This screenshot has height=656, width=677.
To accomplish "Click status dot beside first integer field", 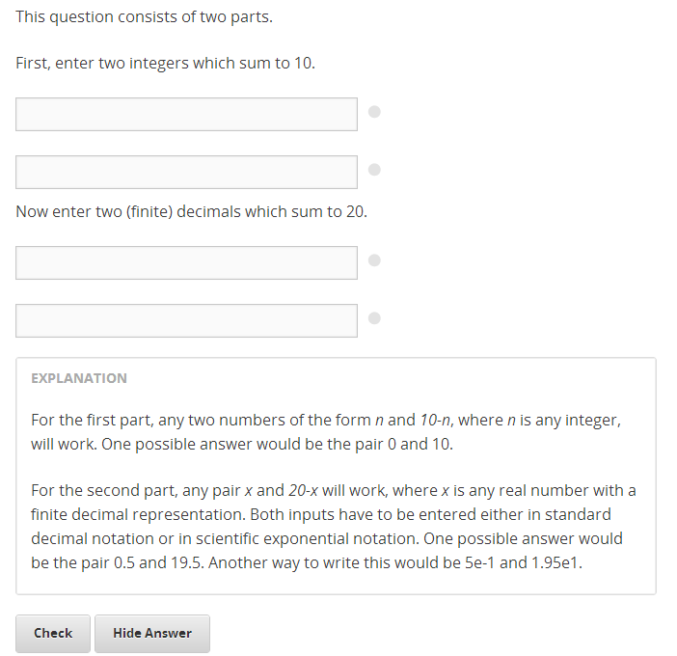I will click(375, 112).
